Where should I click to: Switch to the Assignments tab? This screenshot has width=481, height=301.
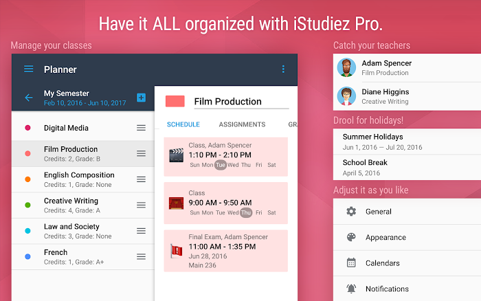point(242,124)
